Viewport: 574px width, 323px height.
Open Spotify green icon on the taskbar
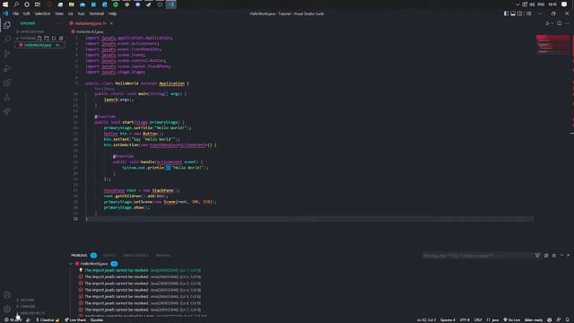point(116,4)
